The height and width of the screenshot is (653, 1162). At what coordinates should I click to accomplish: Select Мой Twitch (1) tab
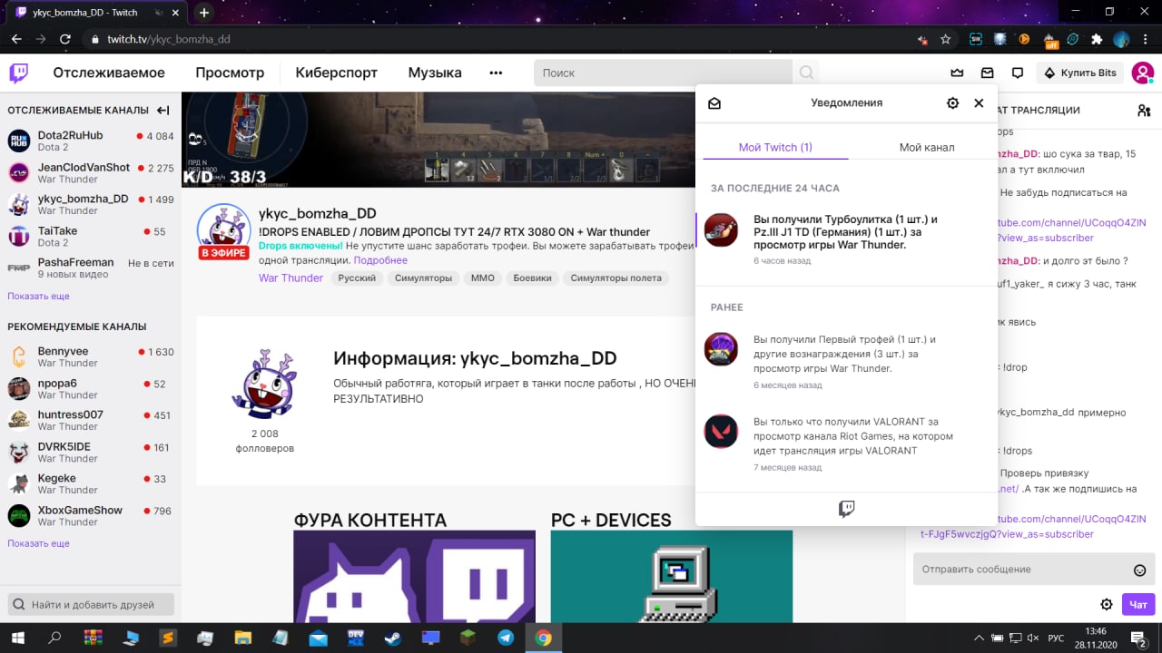[x=775, y=147]
